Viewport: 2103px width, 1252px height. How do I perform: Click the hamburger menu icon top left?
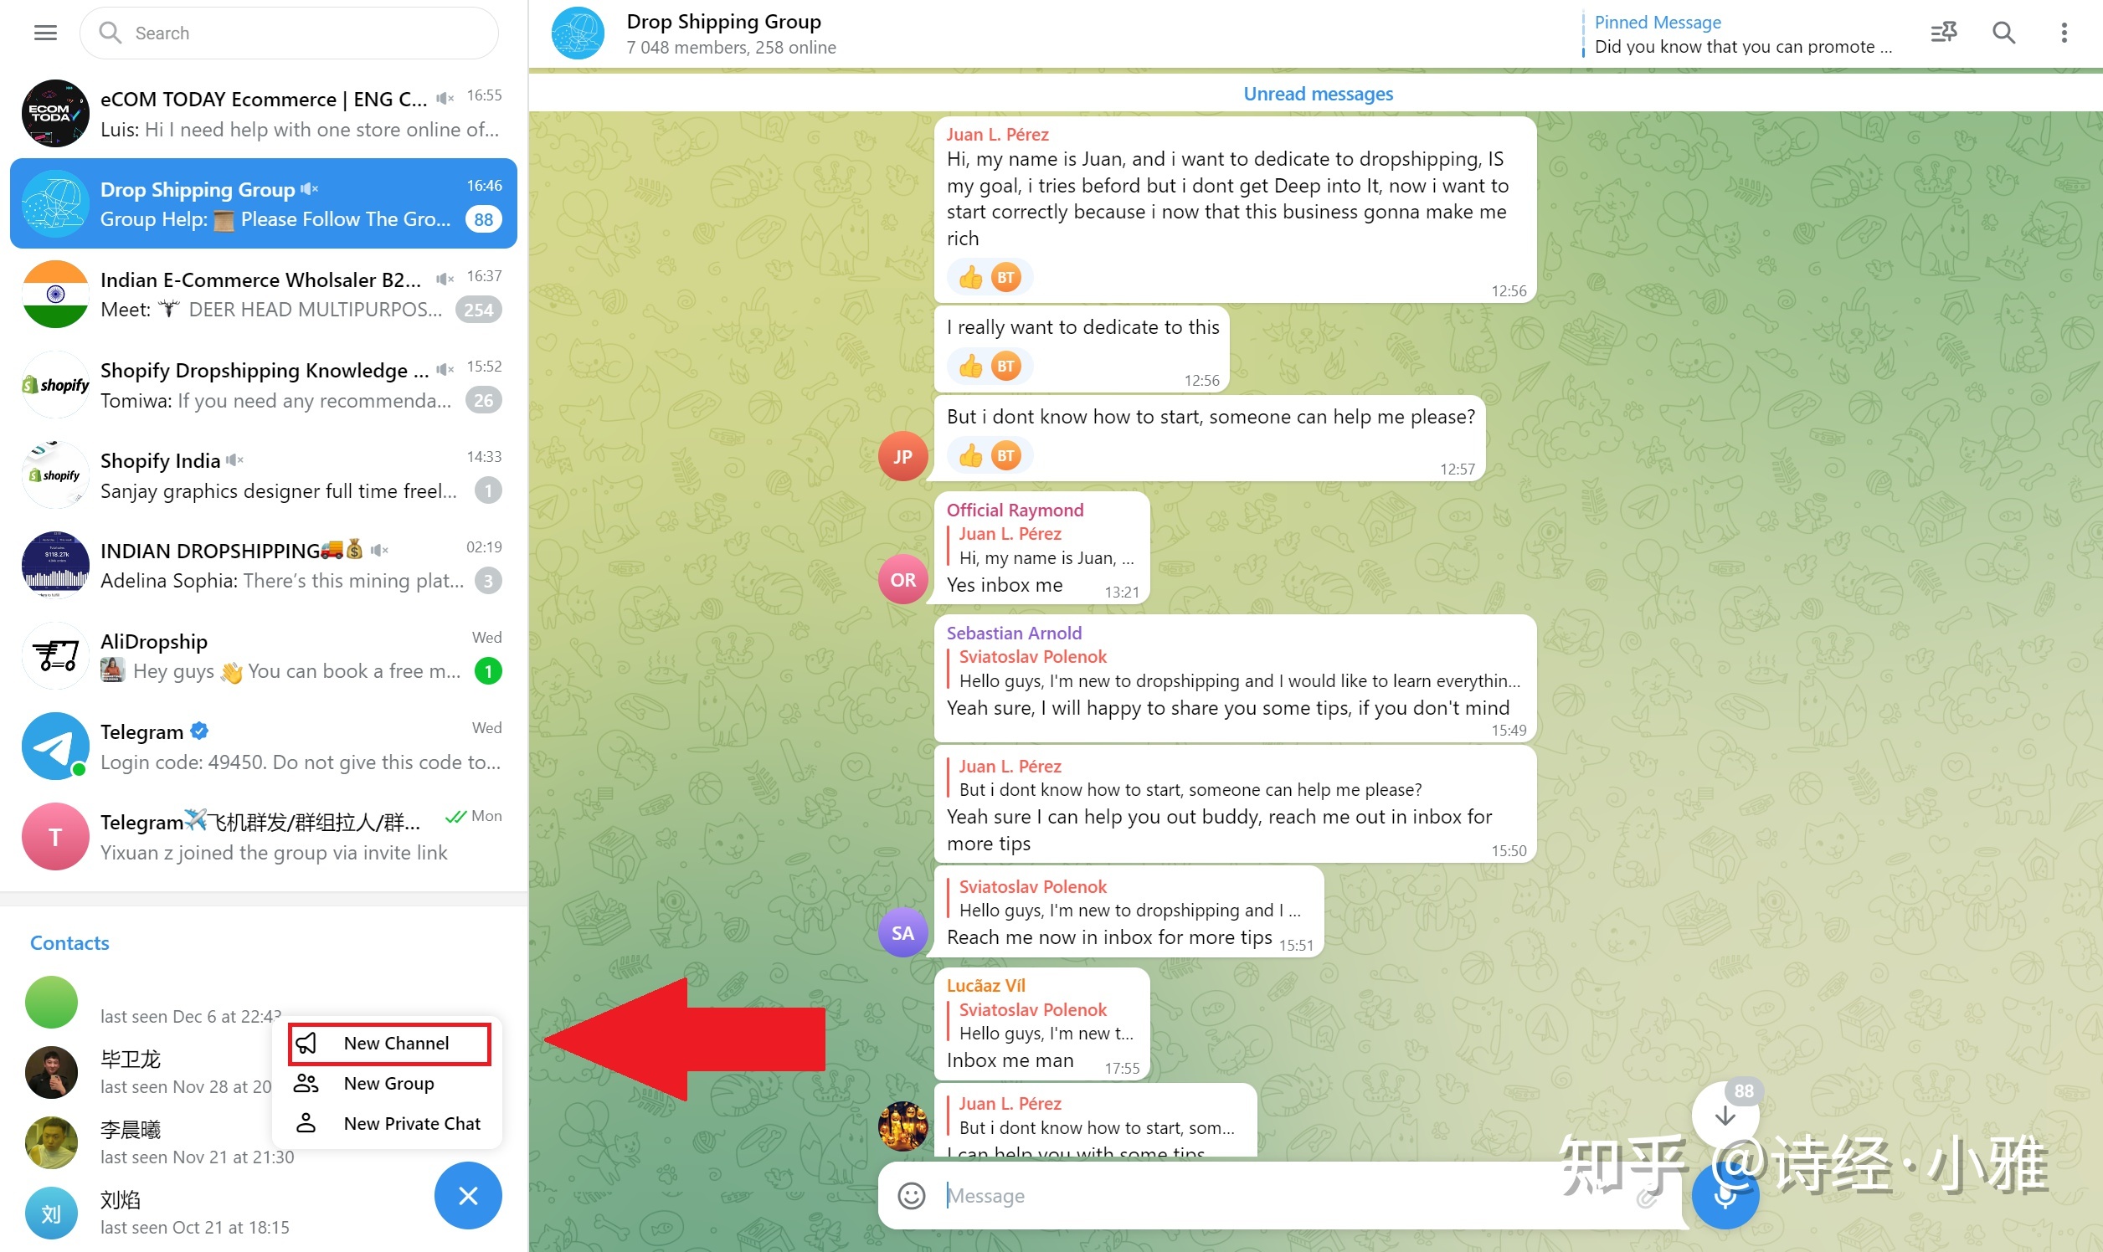[x=44, y=33]
